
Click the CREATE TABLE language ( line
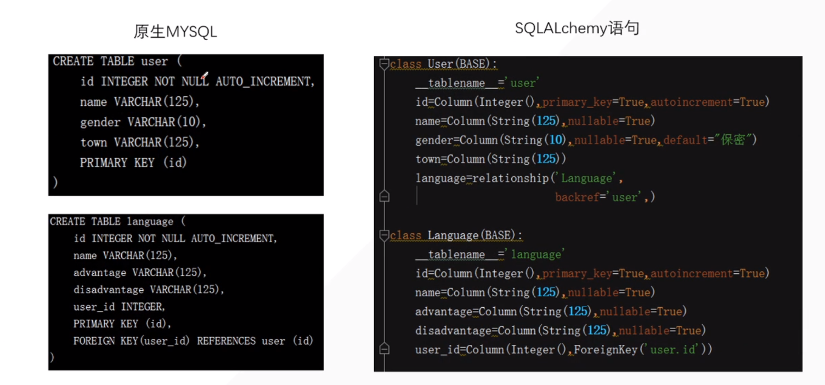pos(118,222)
